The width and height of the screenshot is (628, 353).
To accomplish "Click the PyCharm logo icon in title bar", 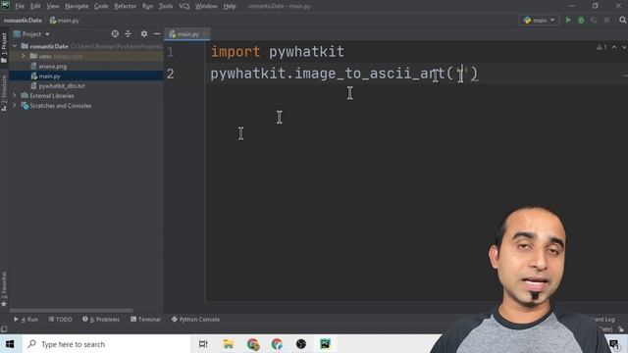I will coord(5,6).
